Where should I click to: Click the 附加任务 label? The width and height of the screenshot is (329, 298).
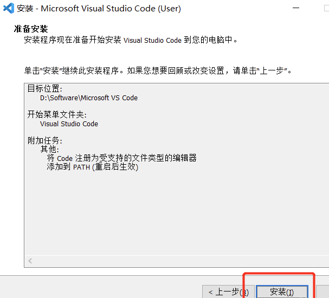click(x=44, y=140)
